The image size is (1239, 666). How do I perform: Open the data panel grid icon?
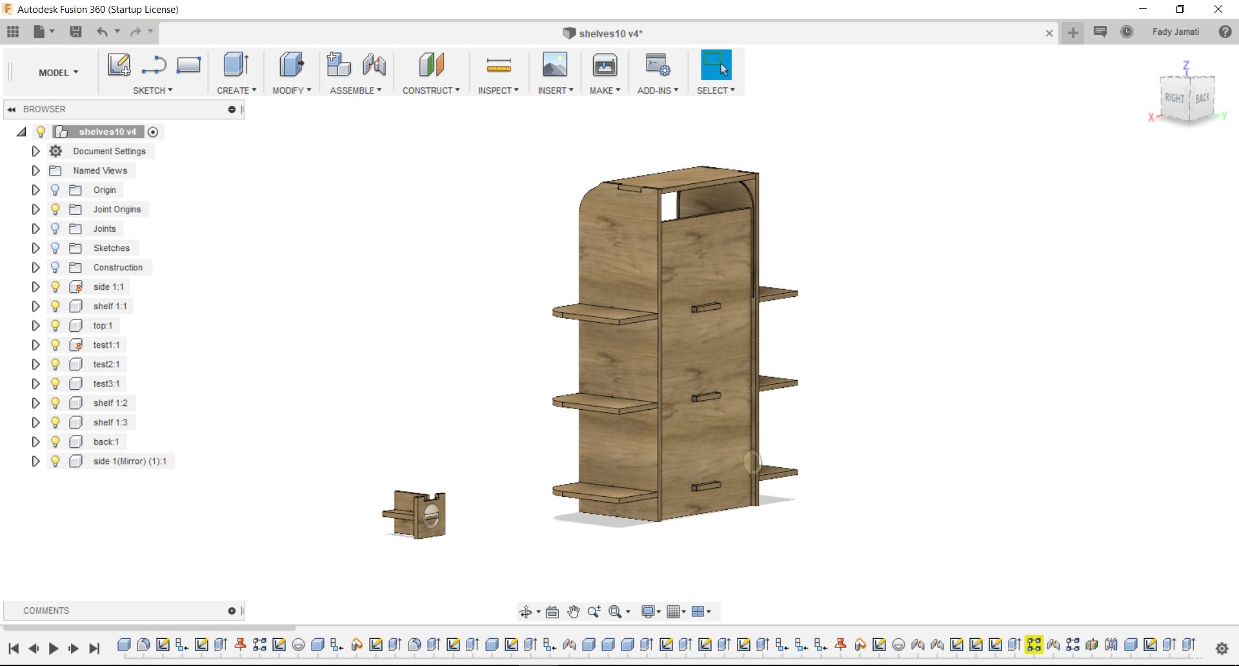(13, 32)
